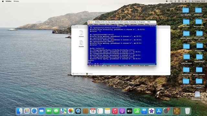Click Alt+F9 Compile in the status line
Viewport: 207px width, 116px height.
117,65
